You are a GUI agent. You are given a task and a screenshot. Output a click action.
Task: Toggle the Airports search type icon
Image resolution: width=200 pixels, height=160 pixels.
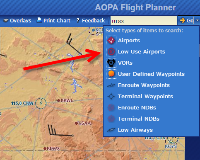click(x=111, y=41)
